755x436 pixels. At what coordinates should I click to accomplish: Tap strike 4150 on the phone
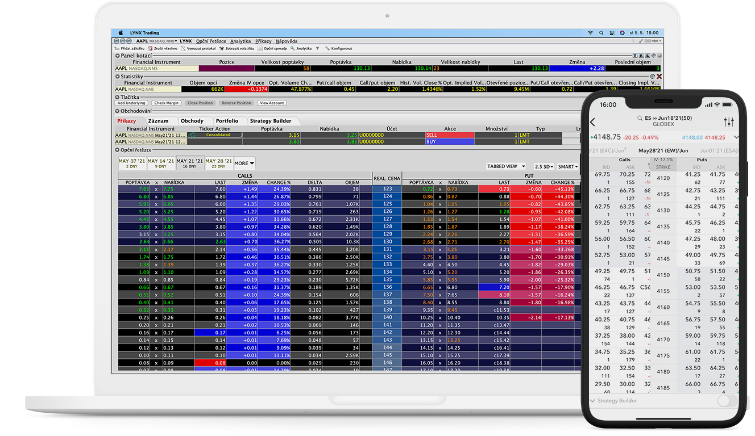[663, 275]
